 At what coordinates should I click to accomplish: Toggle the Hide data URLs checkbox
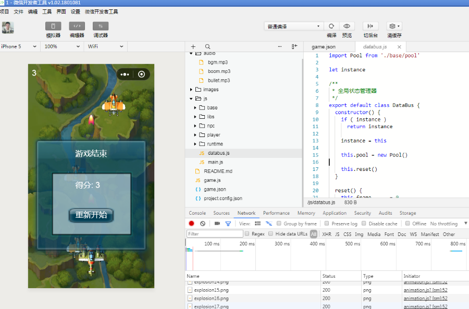pos(270,234)
